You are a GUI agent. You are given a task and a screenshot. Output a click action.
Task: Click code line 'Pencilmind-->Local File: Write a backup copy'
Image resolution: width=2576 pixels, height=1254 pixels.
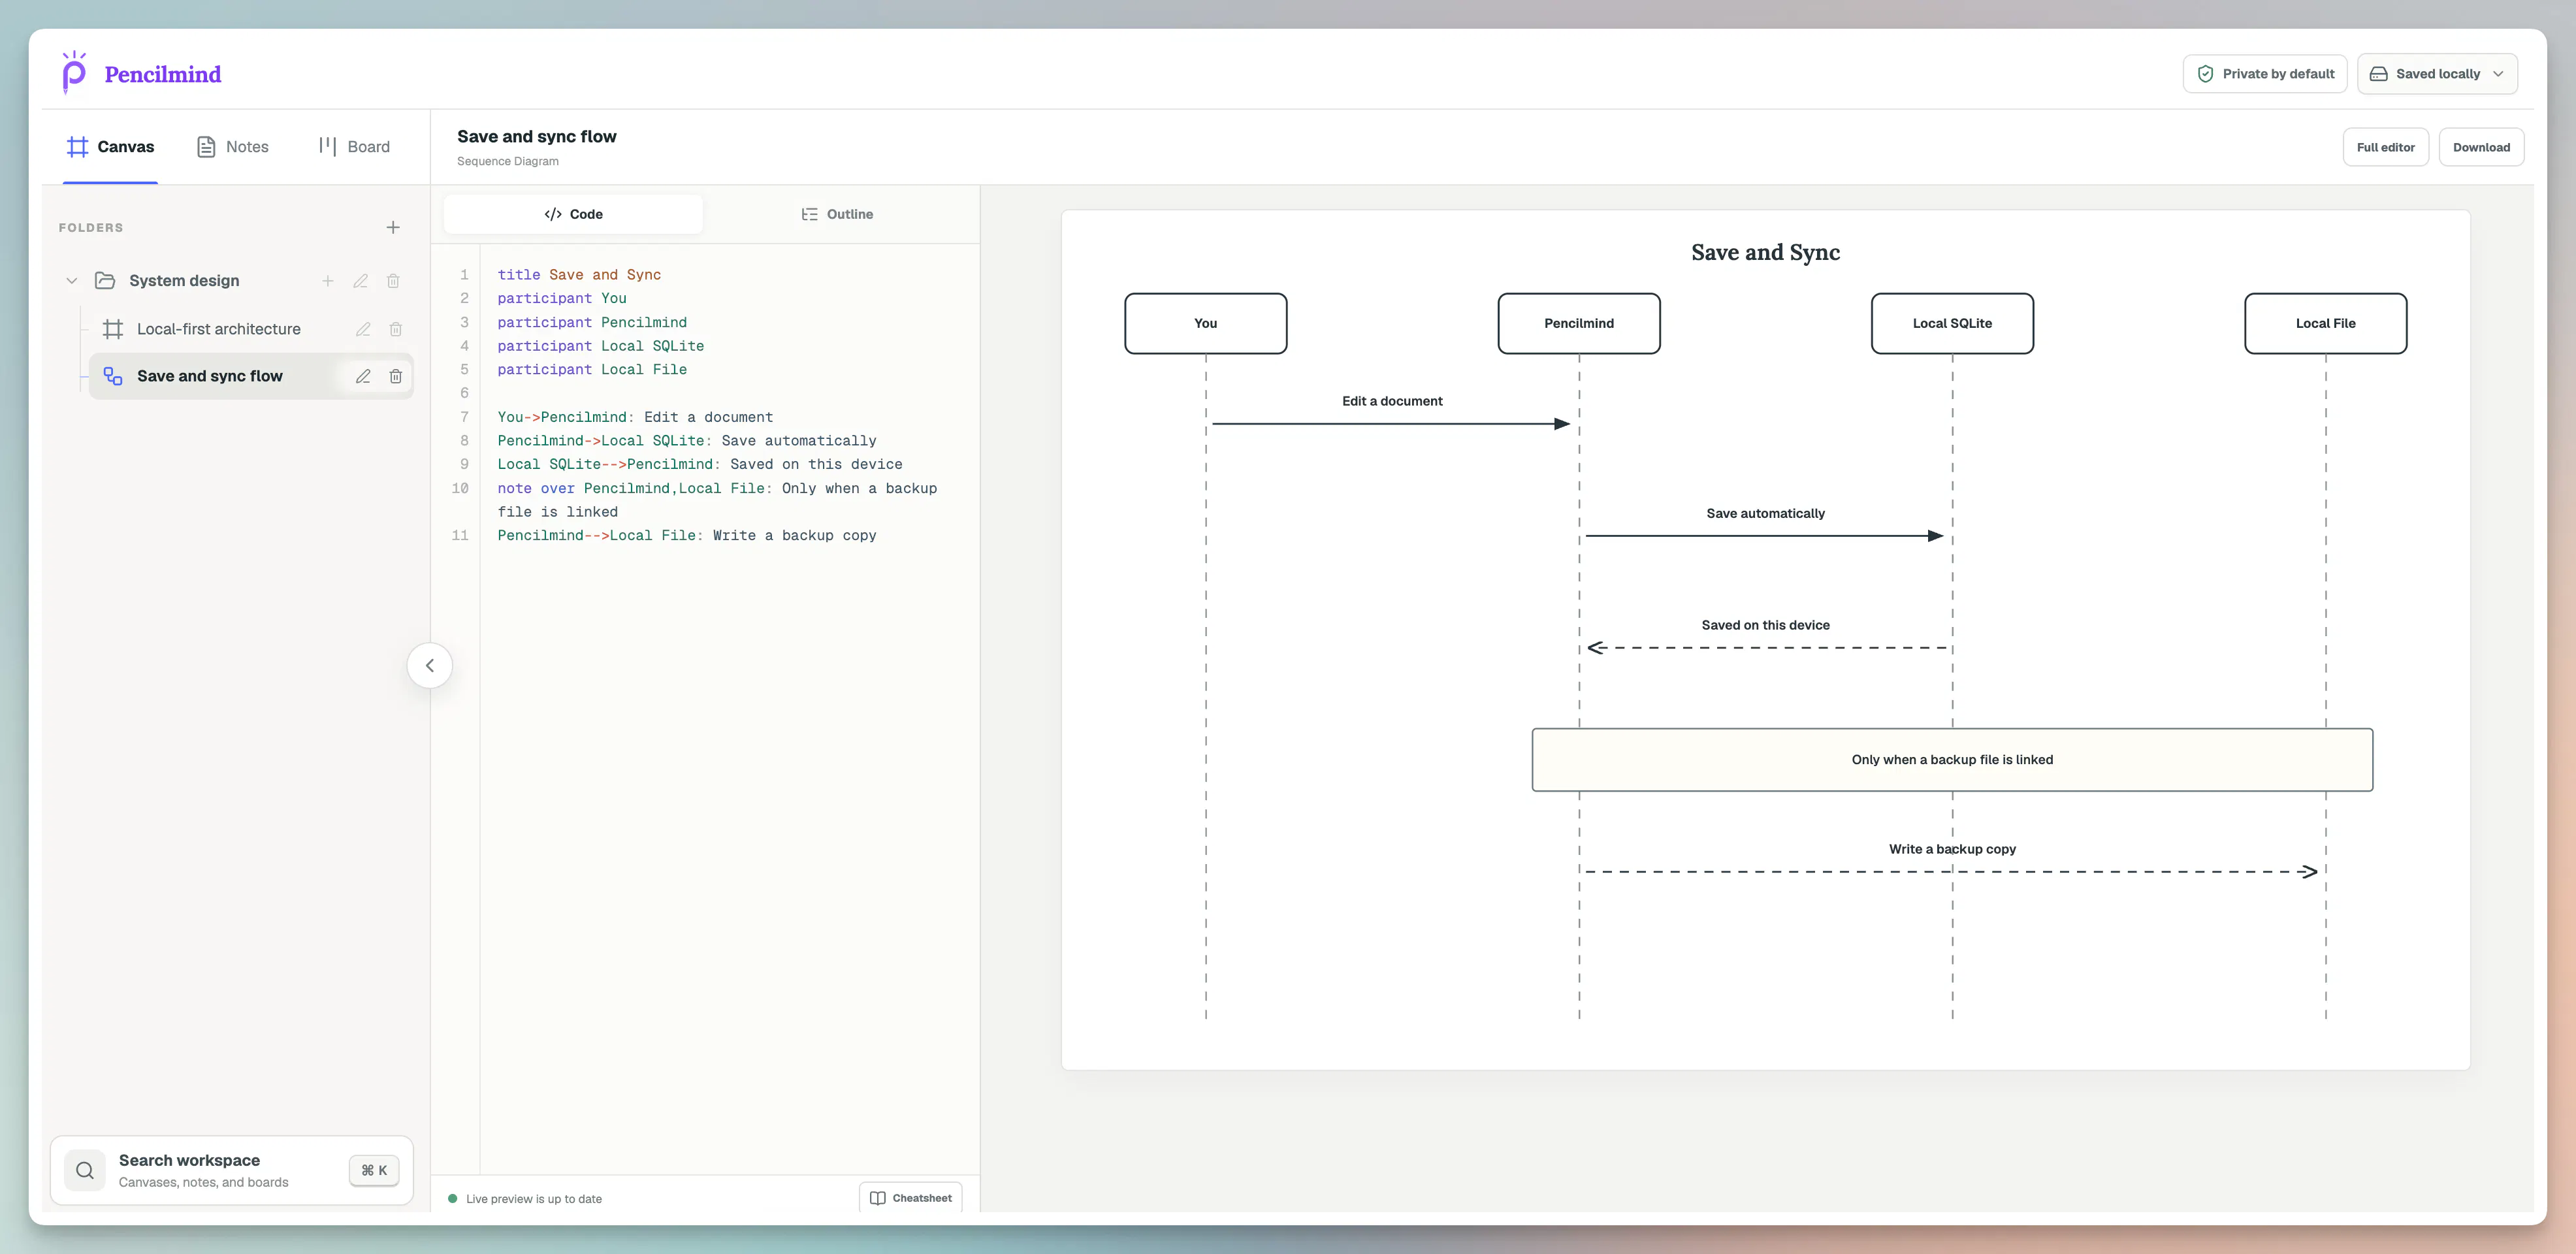[x=687, y=536]
